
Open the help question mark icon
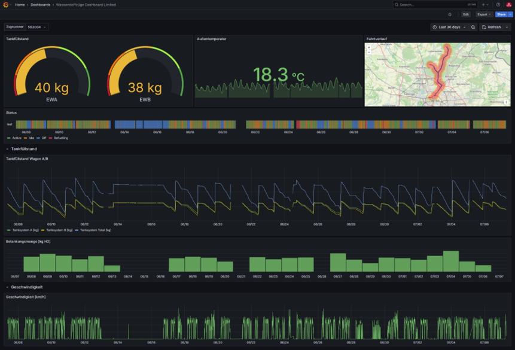coord(498,4)
